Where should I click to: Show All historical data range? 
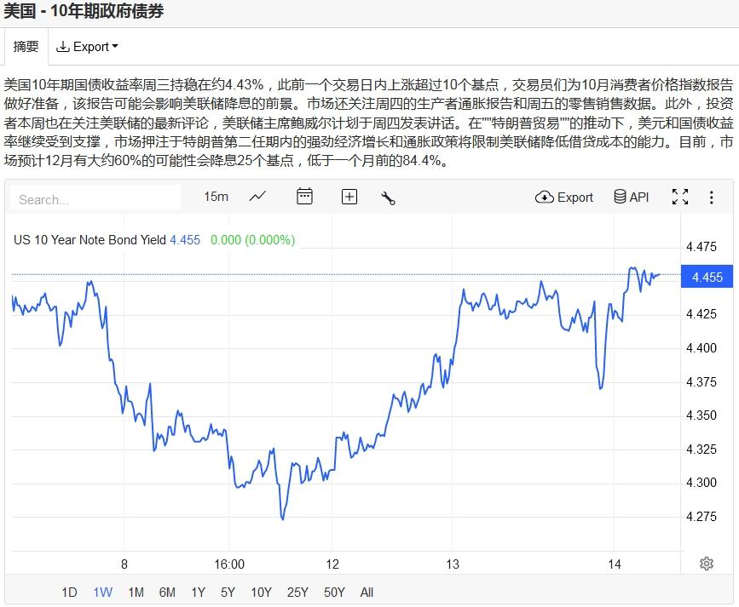coord(367,593)
